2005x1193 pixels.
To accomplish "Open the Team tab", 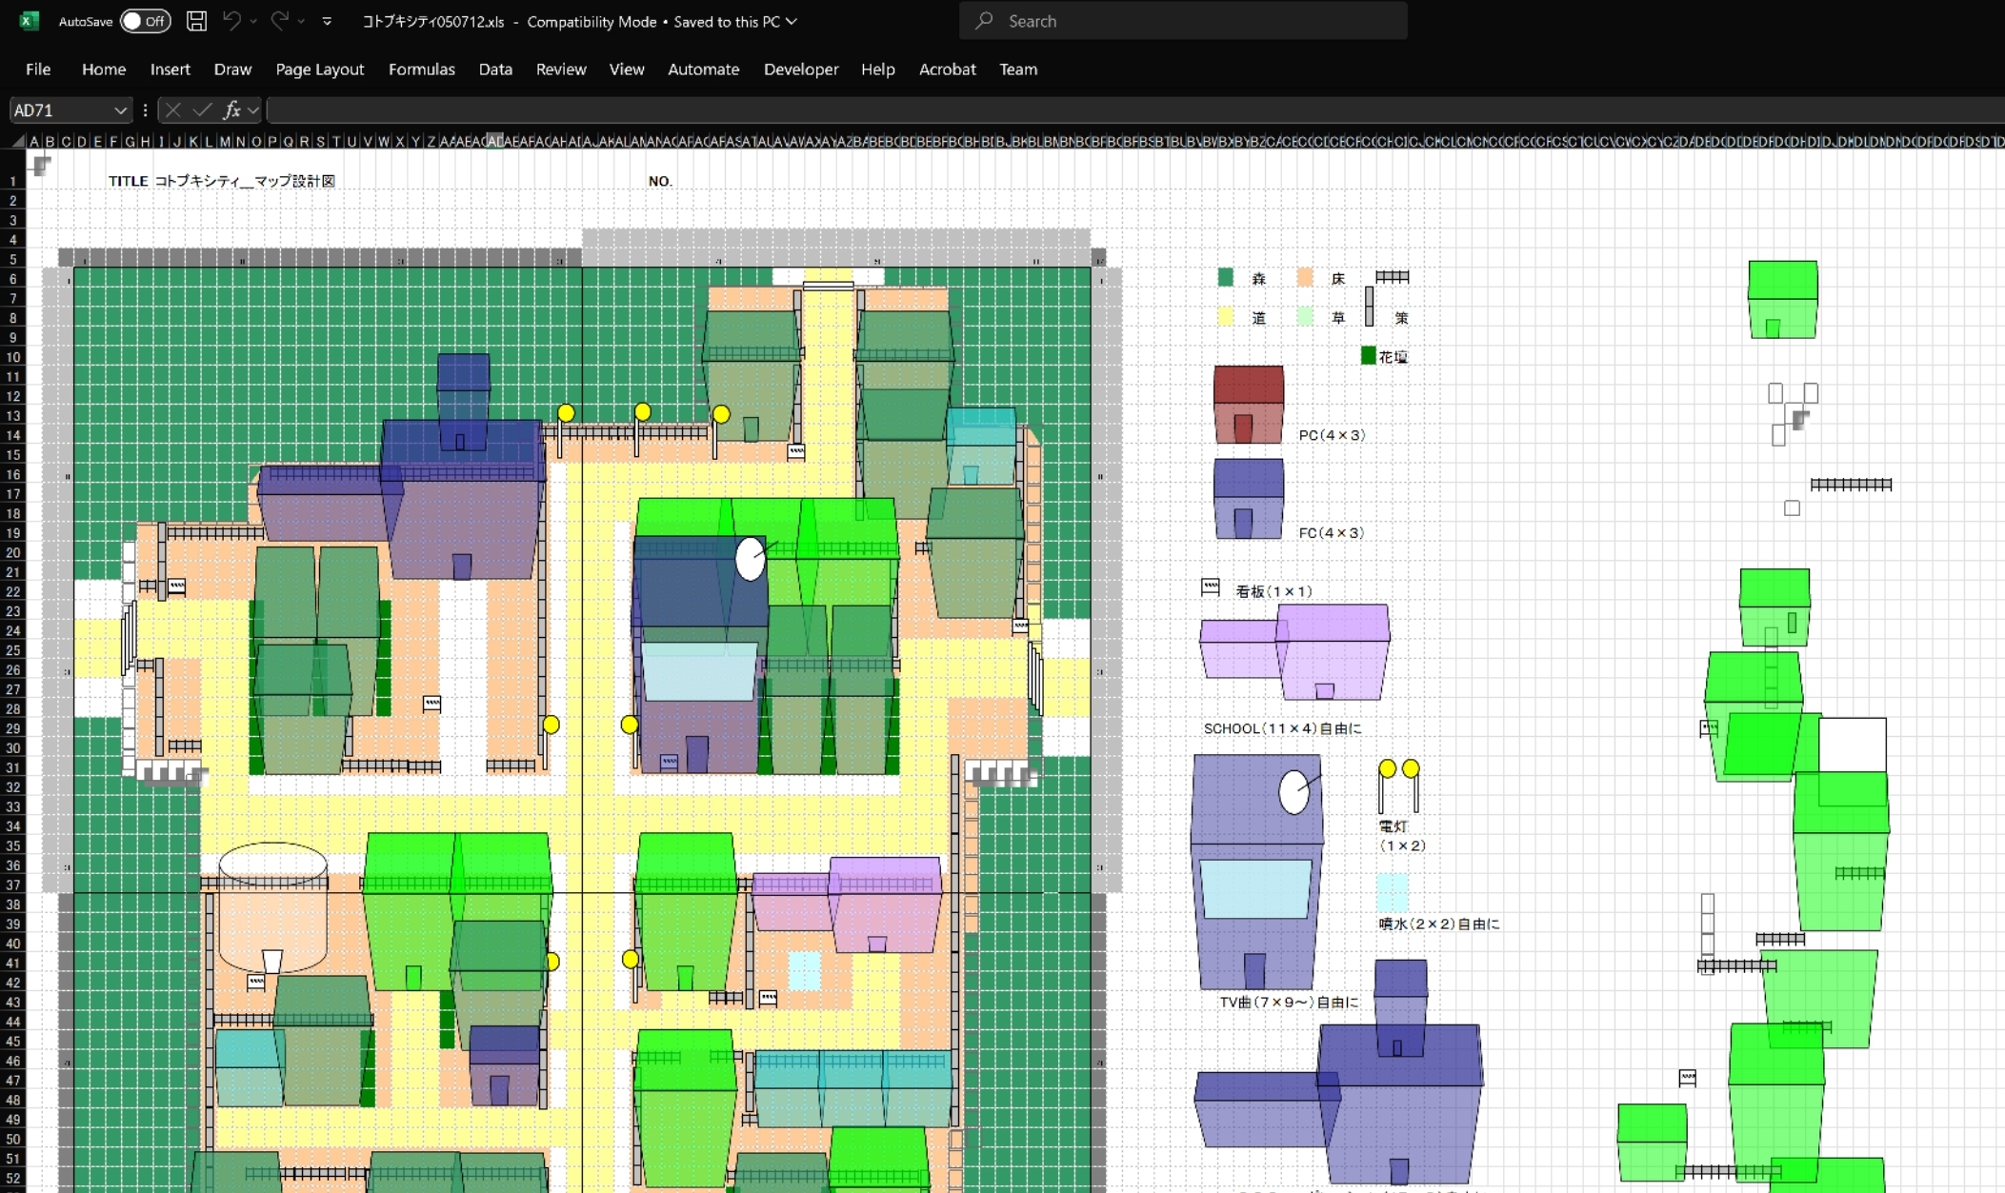I will coord(1018,69).
